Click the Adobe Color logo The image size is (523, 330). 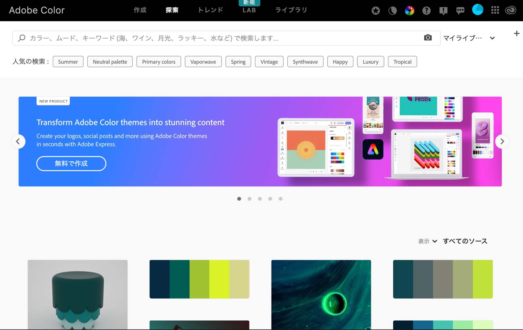tap(37, 10)
